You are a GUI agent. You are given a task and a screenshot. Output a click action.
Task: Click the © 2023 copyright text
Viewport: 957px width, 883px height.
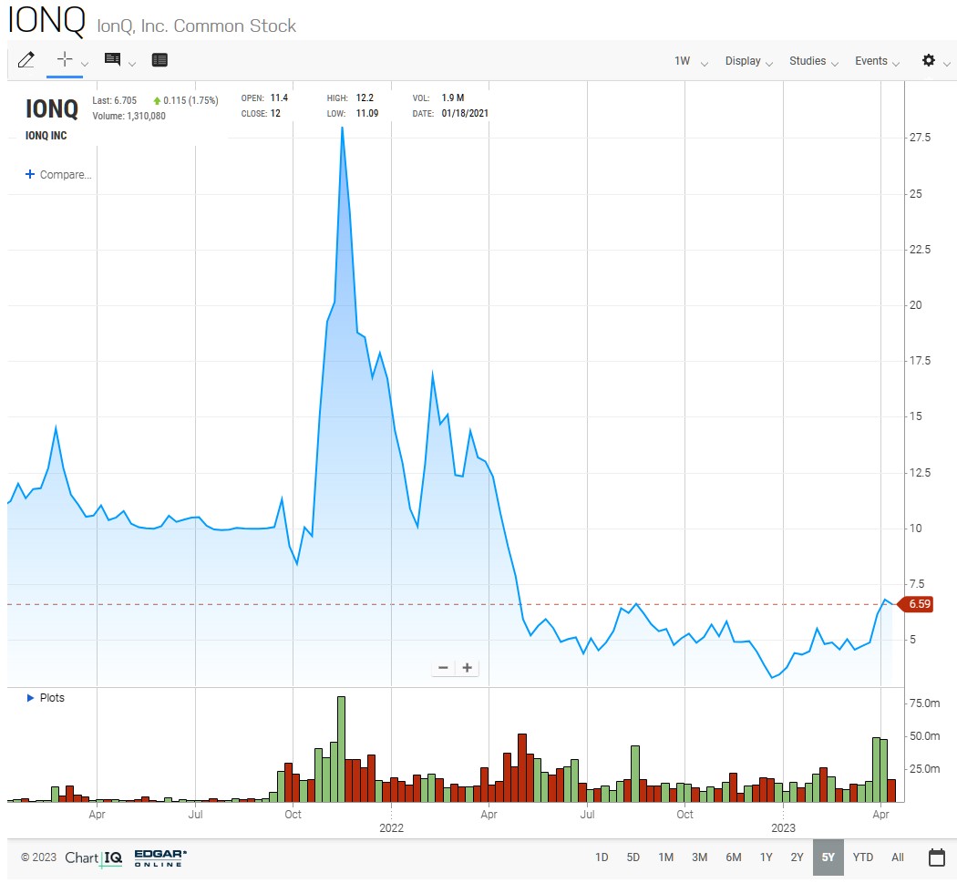38,857
